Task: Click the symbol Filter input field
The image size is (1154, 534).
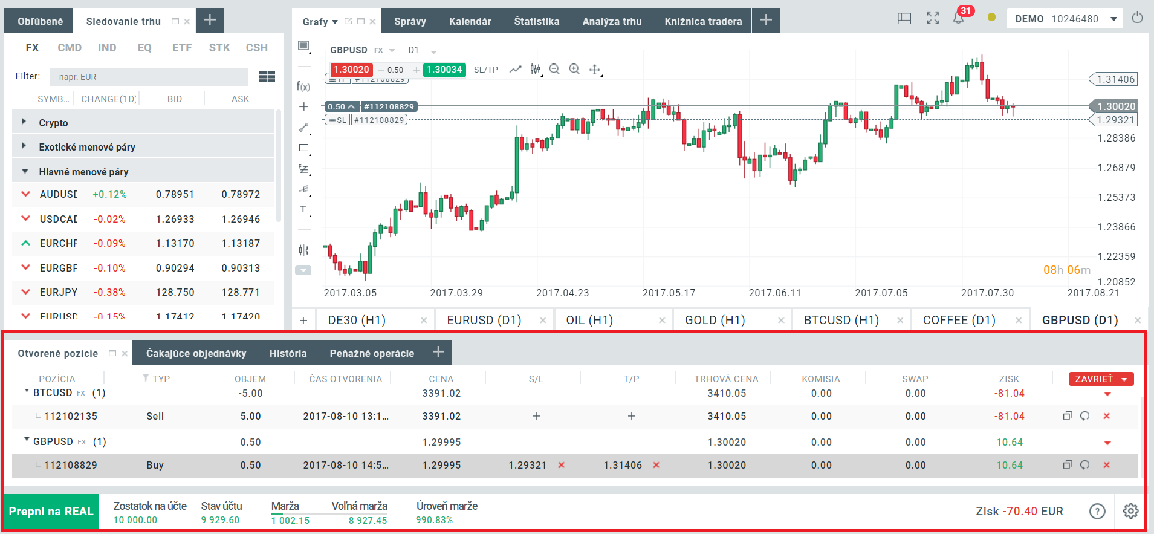Action: point(149,77)
